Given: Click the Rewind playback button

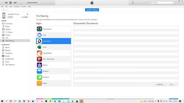Looking at the screenshot, I should click(x=6, y=3).
